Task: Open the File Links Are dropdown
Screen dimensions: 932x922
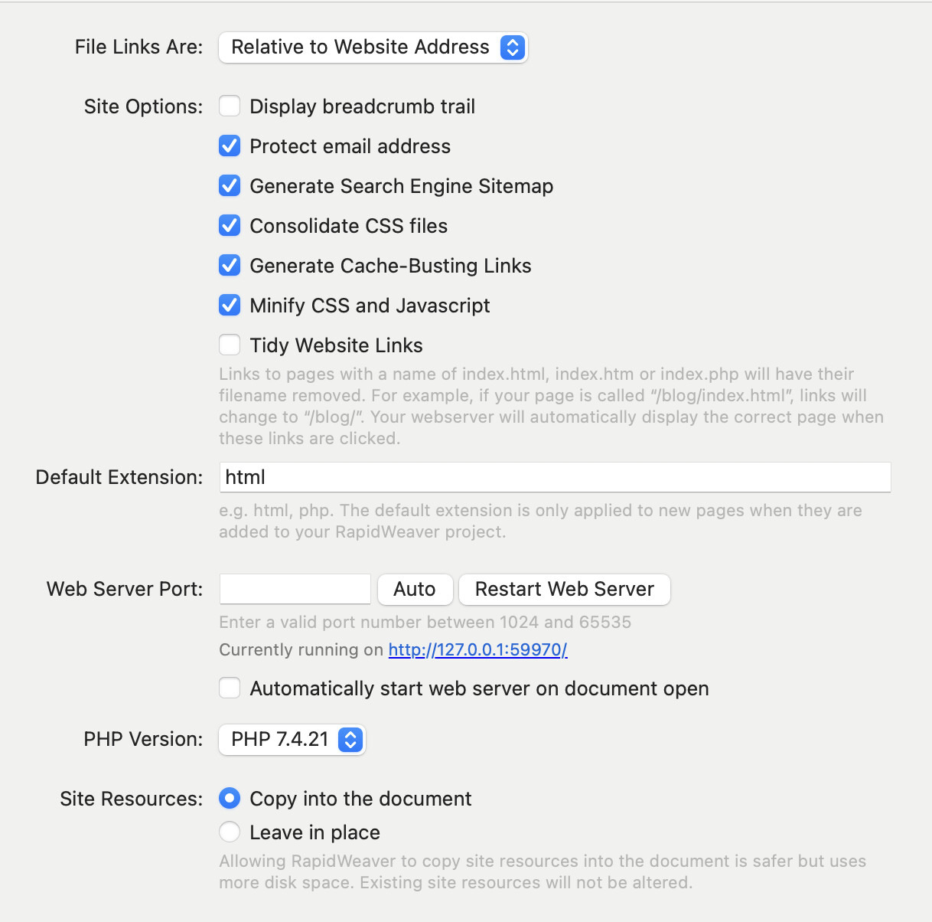Action: coord(372,47)
